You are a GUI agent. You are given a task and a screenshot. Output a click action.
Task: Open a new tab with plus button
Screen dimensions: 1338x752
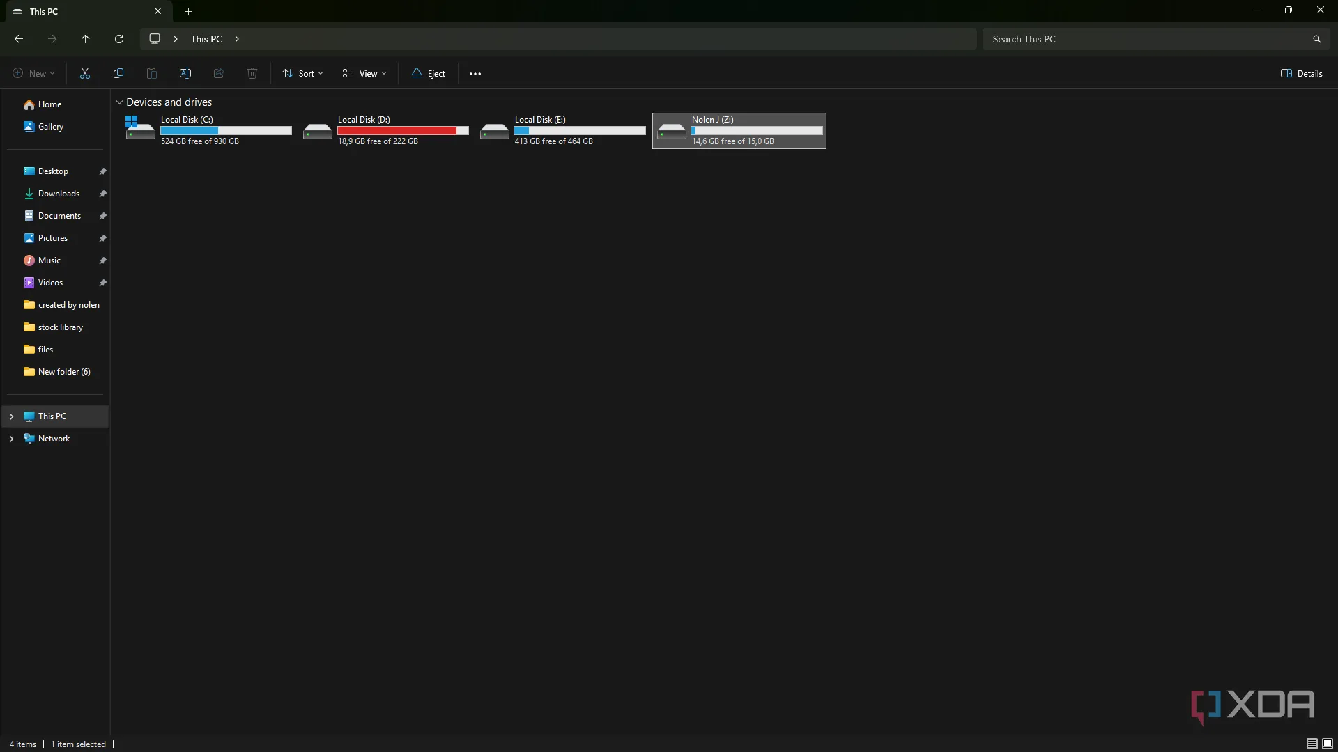(x=188, y=11)
